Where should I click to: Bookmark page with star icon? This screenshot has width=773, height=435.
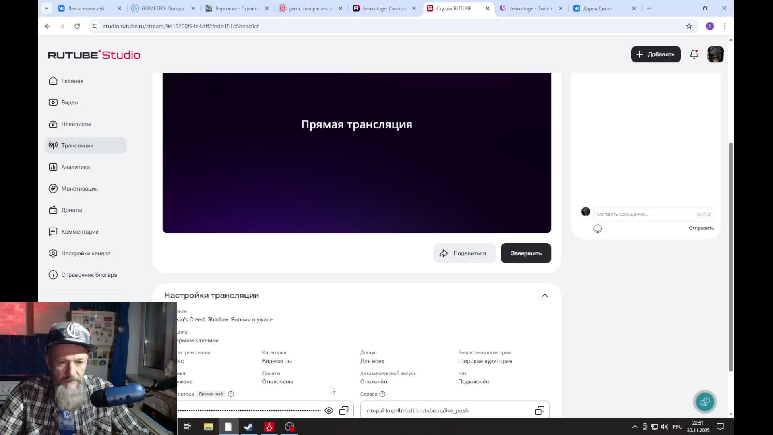coord(689,26)
